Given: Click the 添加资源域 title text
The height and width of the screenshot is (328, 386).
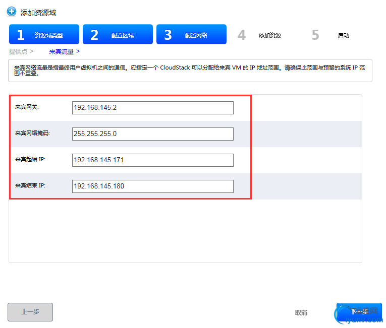Looking at the screenshot, I should pos(38,13).
